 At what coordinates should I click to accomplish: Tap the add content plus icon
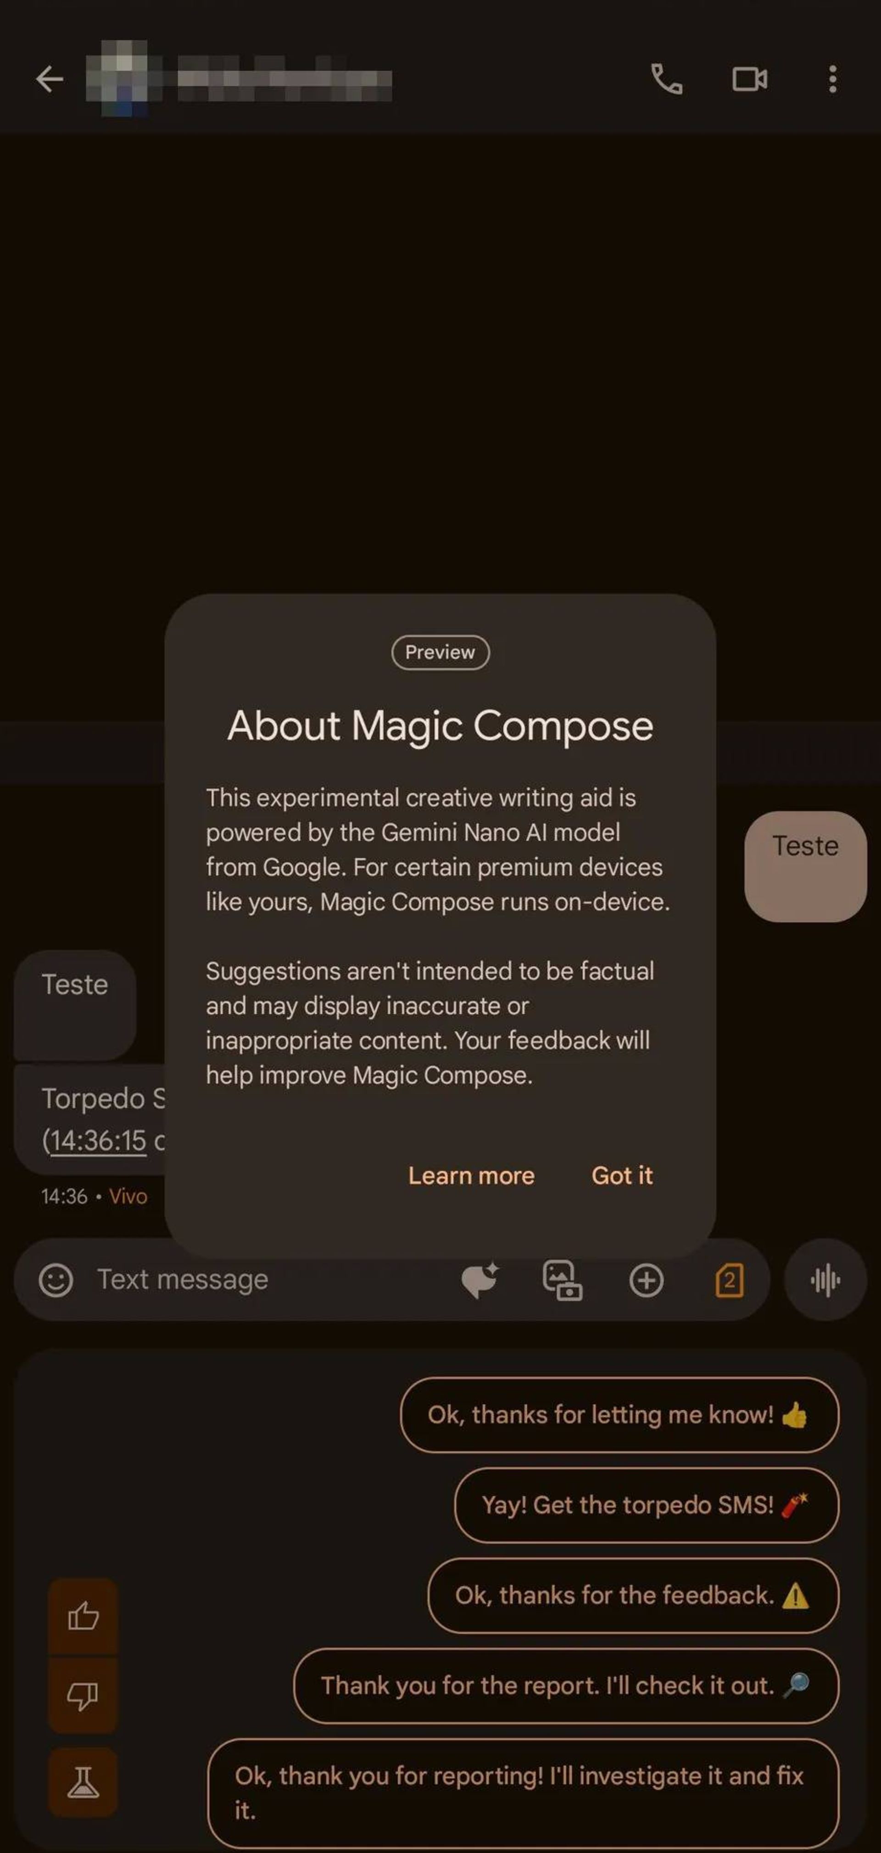point(646,1278)
